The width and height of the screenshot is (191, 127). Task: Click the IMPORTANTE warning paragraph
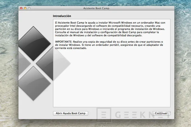pos(109,45)
